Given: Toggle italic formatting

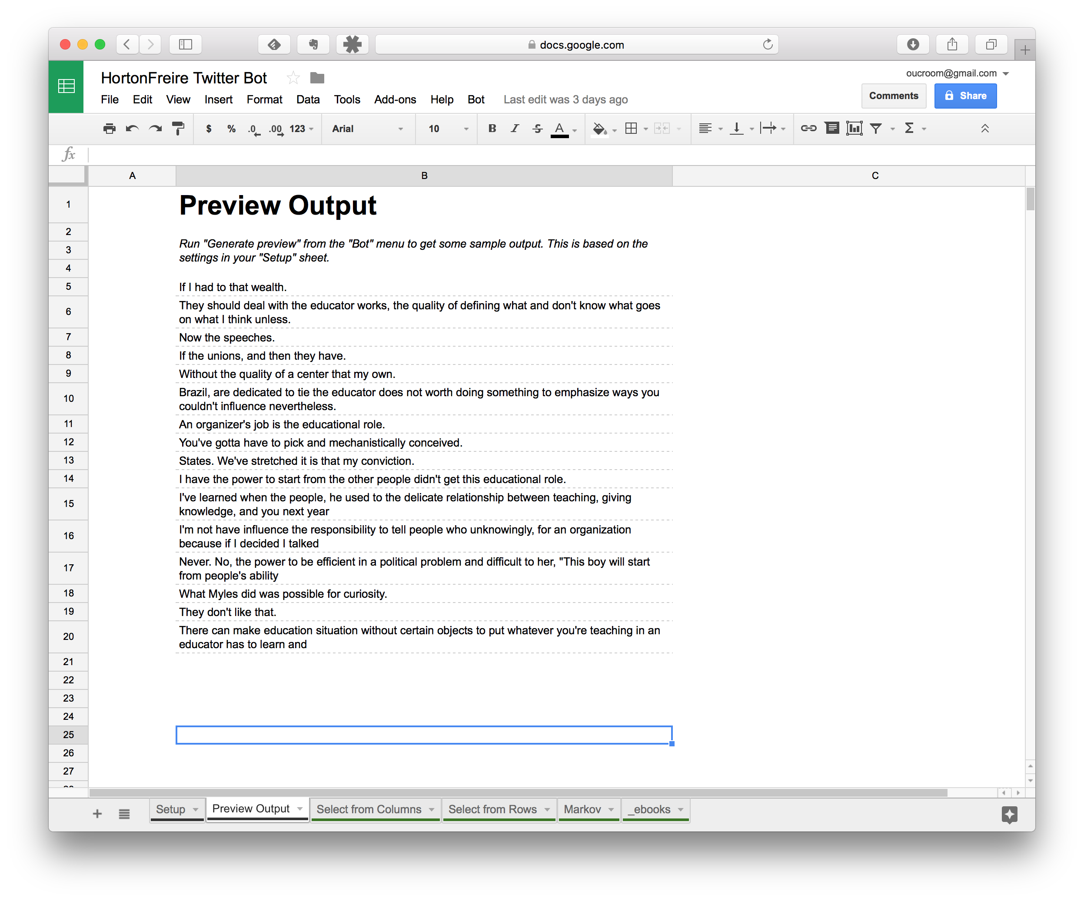Looking at the screenshot, I should (515, 129).
